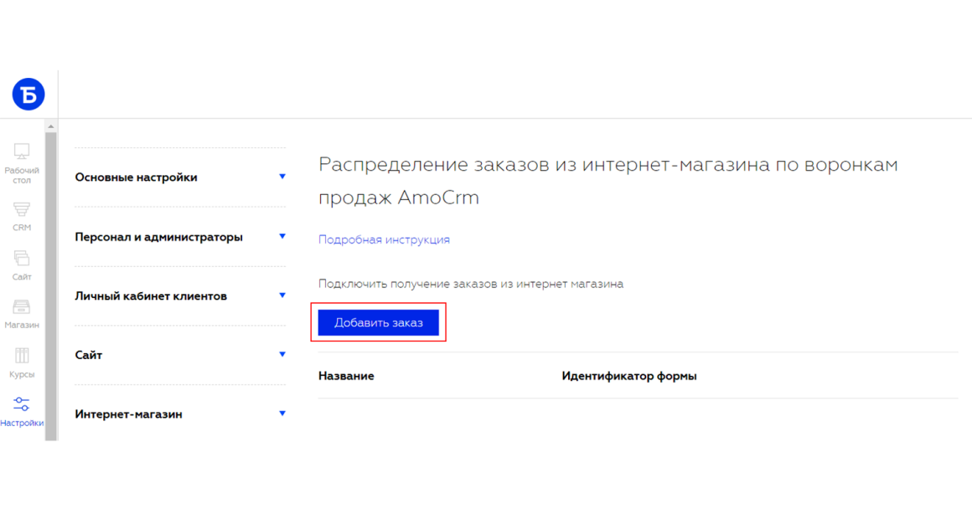Click the page heading about AmoCrm
This screenshot has width=972, height=509.
[x=608, y=181]
